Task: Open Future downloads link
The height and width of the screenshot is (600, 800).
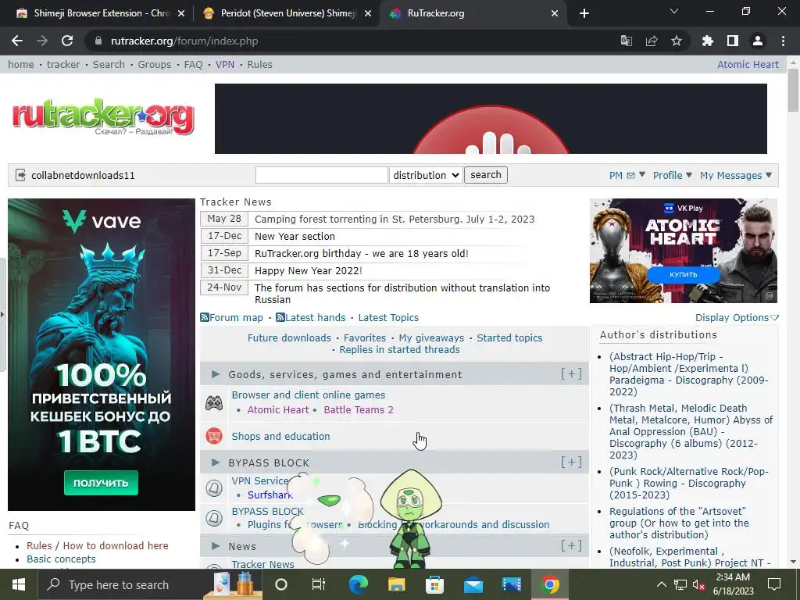Action: point(289,337)
